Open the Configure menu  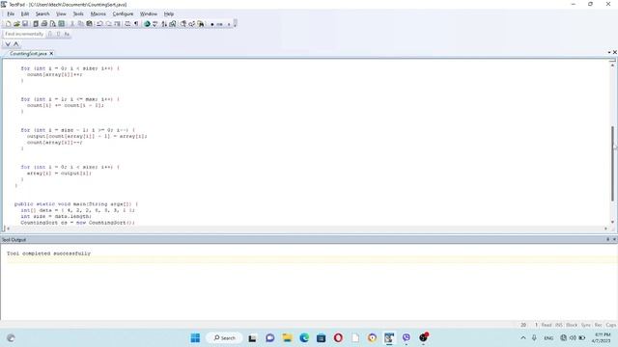point(123,13)
